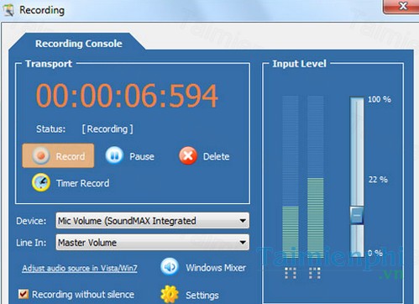This screenshot has width=419, height=304.
Task: Toggle Recording without silence checkbox
Action: pos(24,294)
